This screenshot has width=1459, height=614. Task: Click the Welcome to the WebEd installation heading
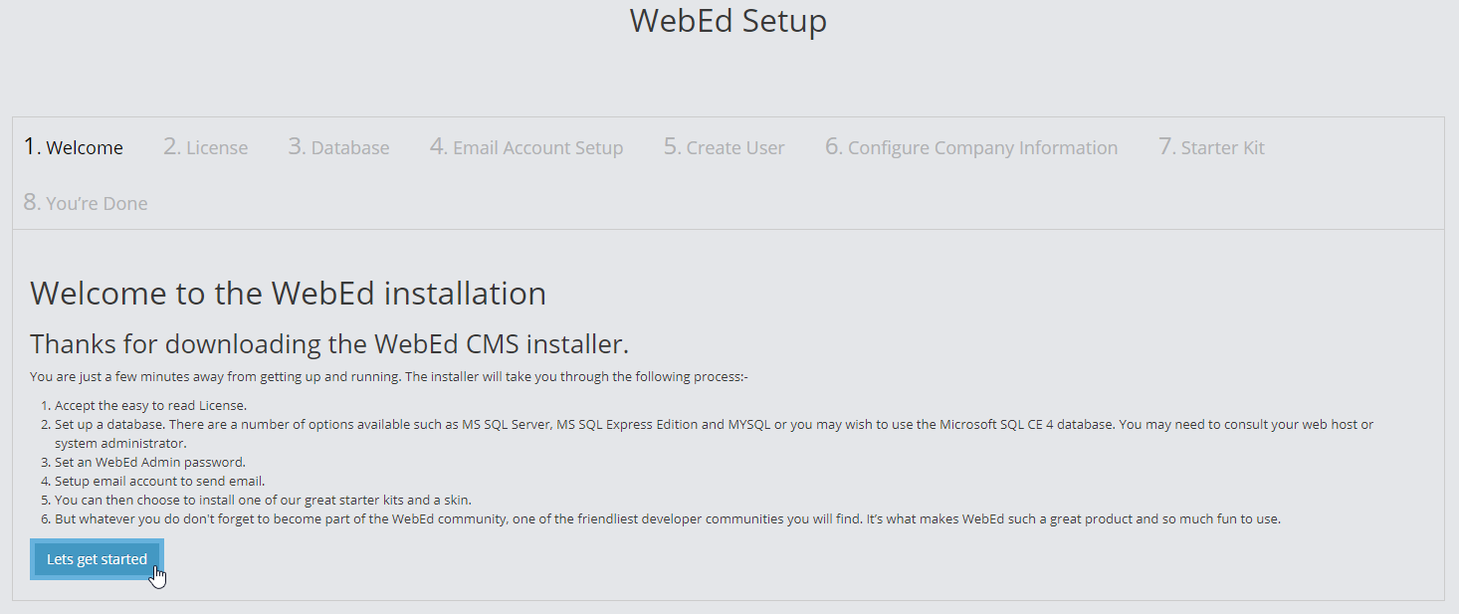tap(288, 293)
